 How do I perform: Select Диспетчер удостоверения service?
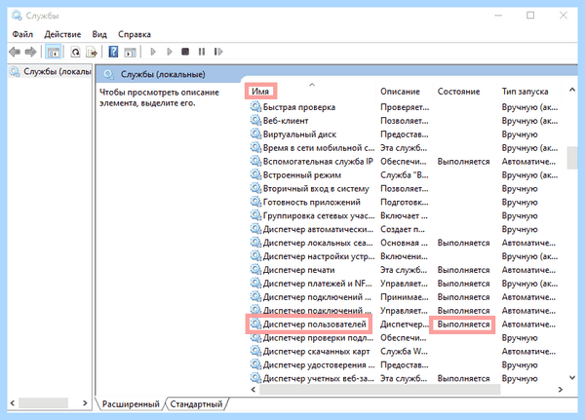tap(319, 364)
